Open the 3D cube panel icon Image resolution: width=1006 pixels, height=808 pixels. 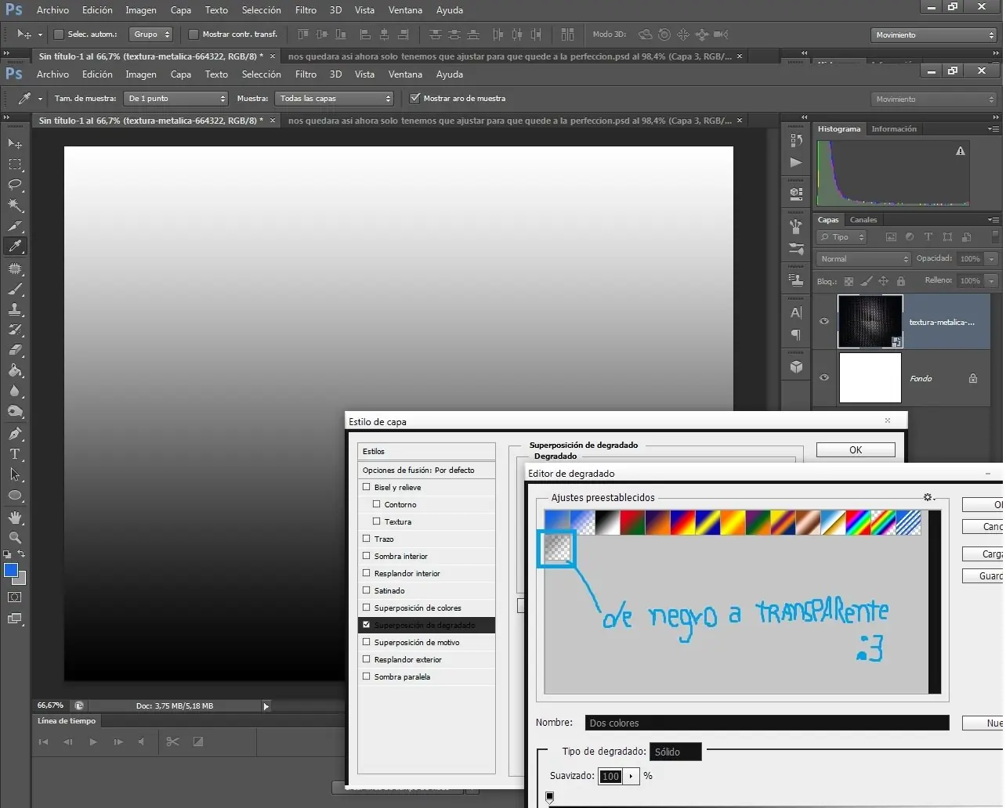click(796, 366)
